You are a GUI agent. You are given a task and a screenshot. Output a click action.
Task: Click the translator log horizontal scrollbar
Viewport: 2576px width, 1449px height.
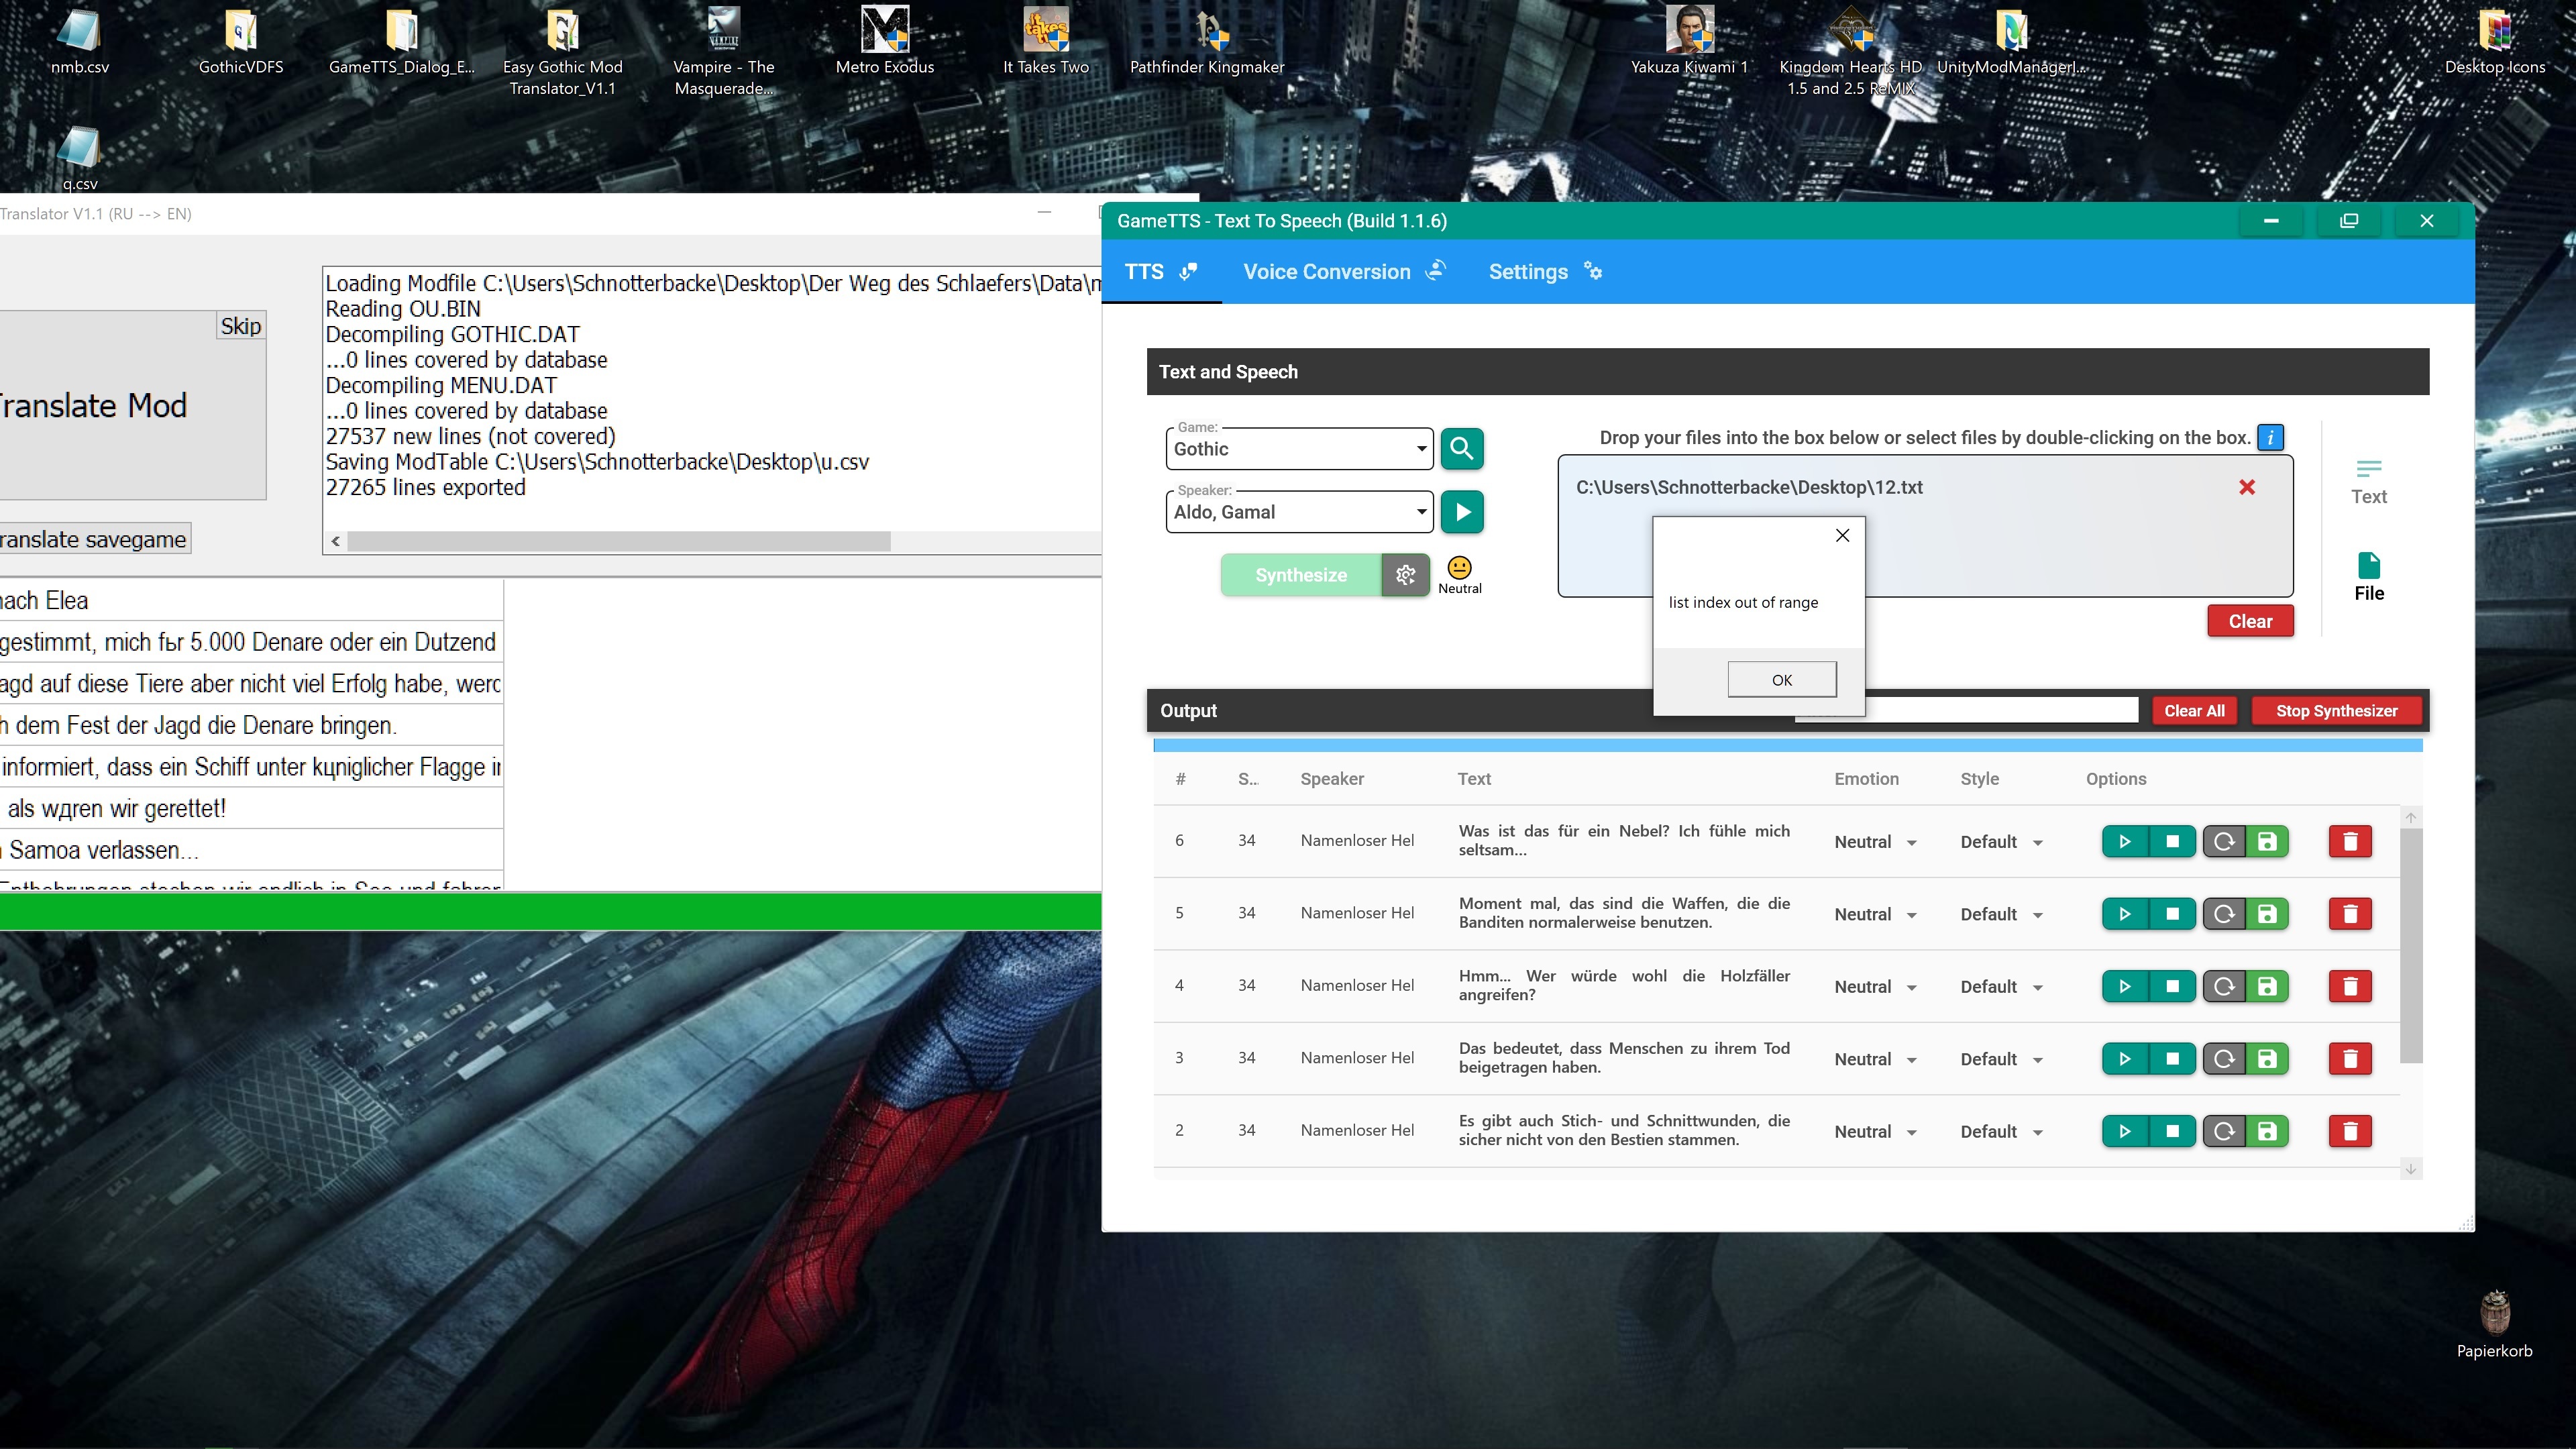pos(619,541)
